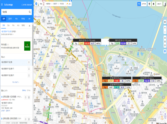The height and width of the screenshot is (124, 167).
Task: Select the 전체 results filter tab
Action: [x=4, y=25]
